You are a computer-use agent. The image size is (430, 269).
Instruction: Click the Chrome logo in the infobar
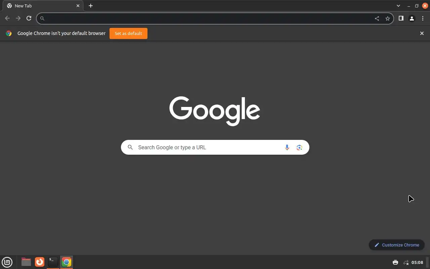point(9,33)
